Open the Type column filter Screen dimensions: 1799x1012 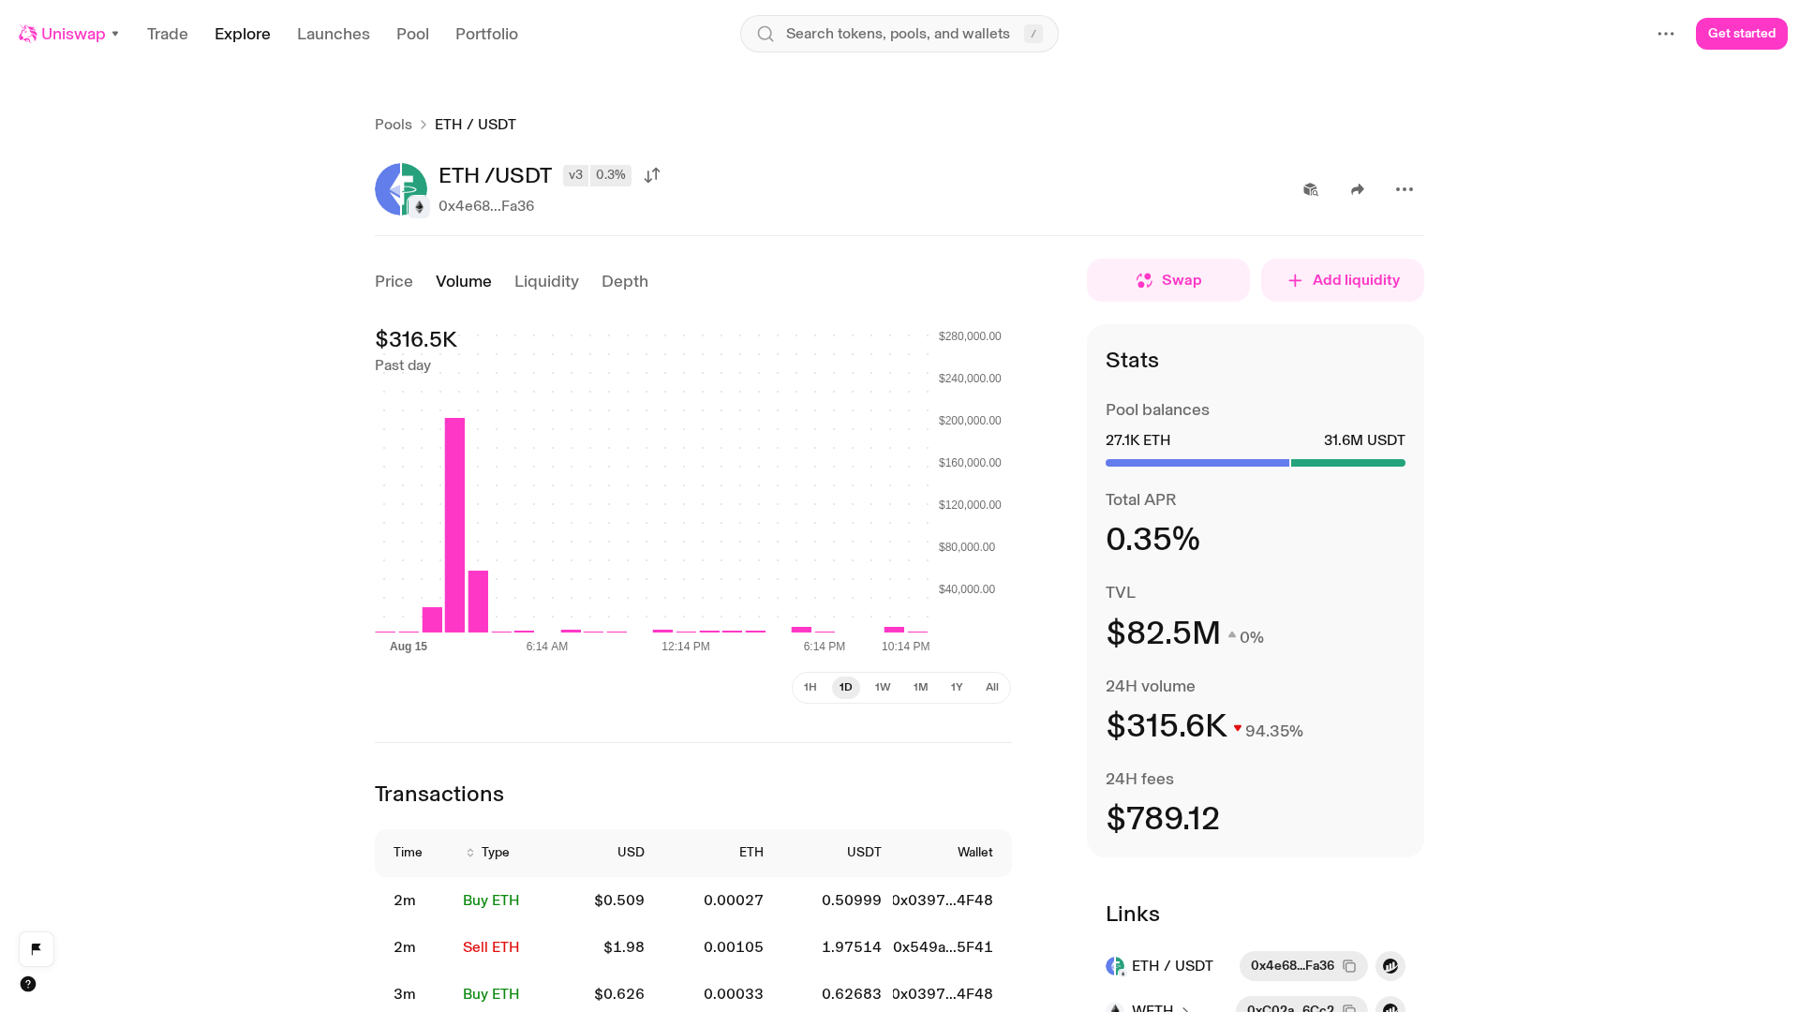[487, 853]
